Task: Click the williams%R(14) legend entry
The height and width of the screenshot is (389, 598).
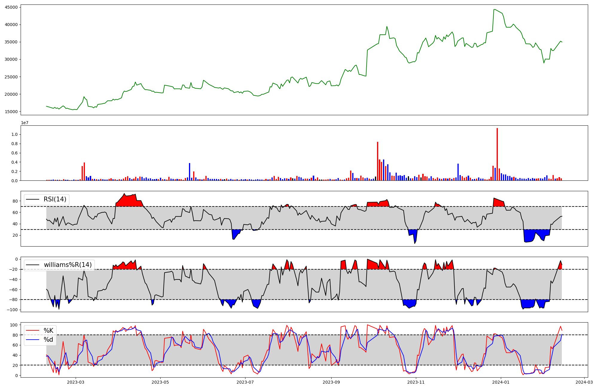Action: (68, 265)
